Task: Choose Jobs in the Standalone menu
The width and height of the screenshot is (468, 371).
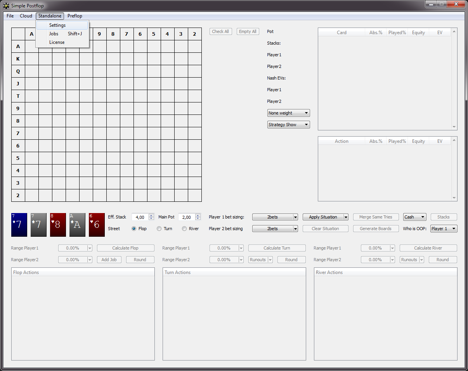Action: [x=54, y=34]
